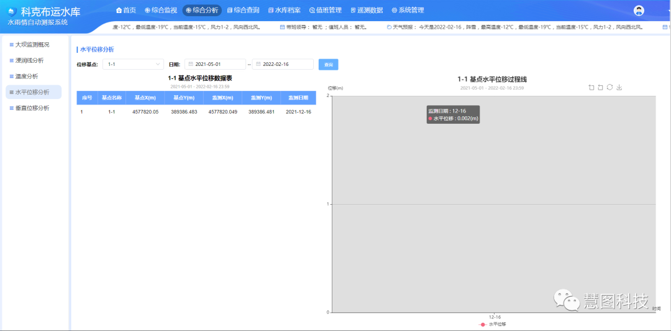Viewport: 671px width, 331px height.
Task: Click the 查询 button
Action: (x=329, y=64)
